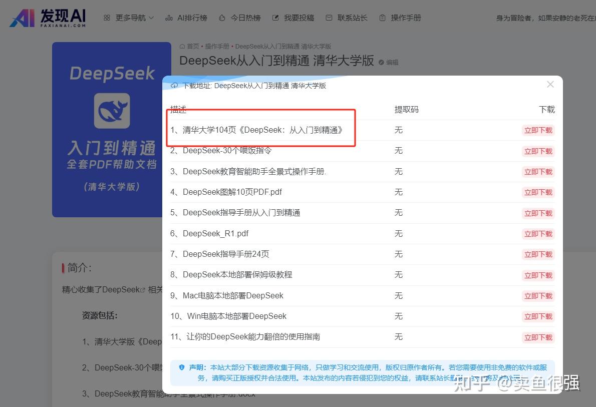The image size is (596, 407).
Task: Click the 描述 column header
Action: point(178,110)
